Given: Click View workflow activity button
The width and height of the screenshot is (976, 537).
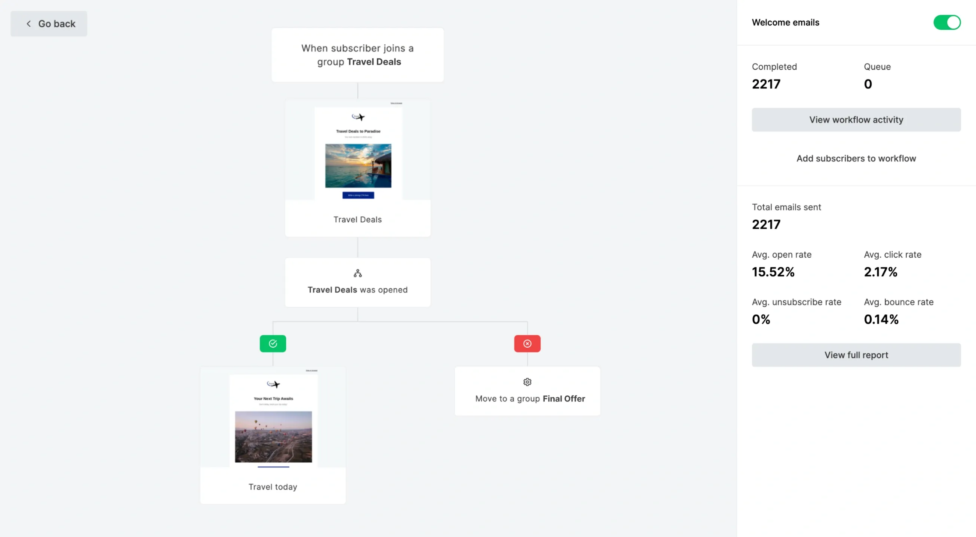Looking at the screenshot, I should coord(856,119).
